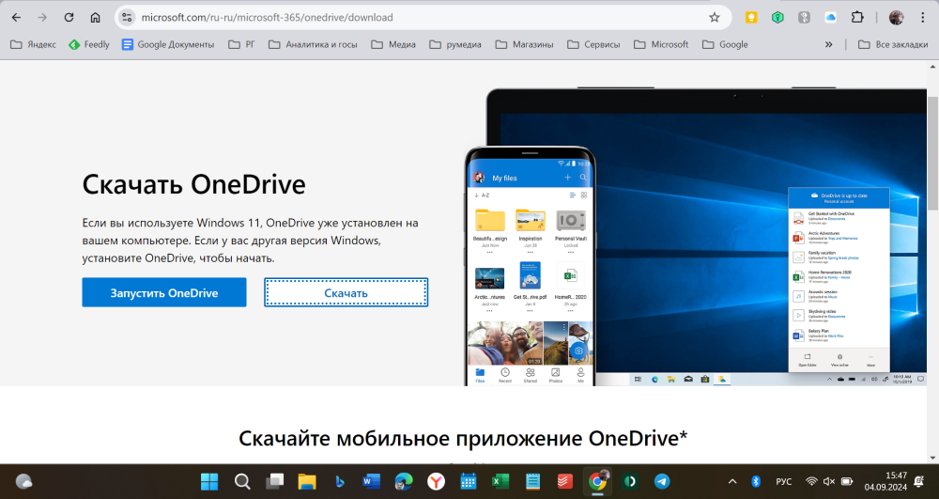Click the Bluetooth tray icon
The width and height of the screenshot is (939, 499).
756,481
